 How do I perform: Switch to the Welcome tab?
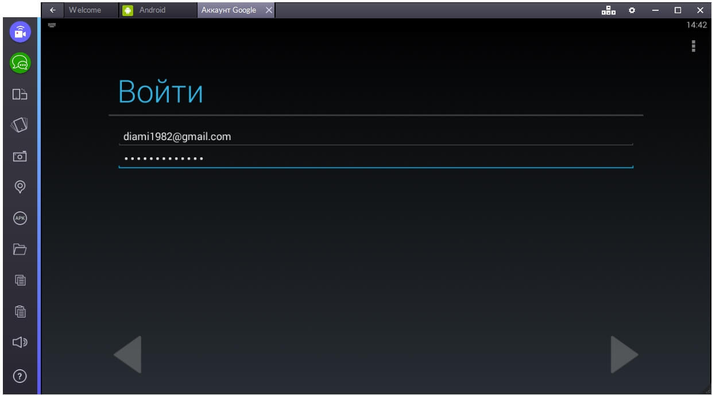85,10
